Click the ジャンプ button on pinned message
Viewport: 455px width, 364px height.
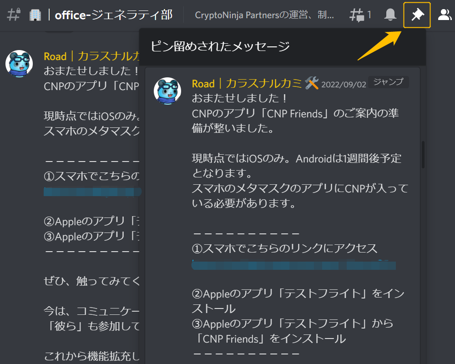click(388, 82)
